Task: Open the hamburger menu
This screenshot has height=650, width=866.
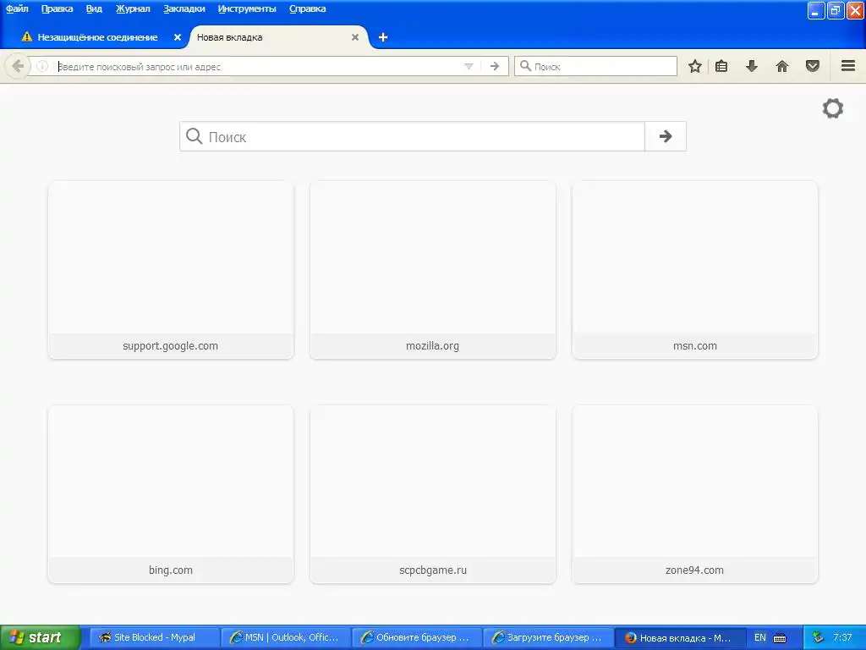Action: pos(848,66)
